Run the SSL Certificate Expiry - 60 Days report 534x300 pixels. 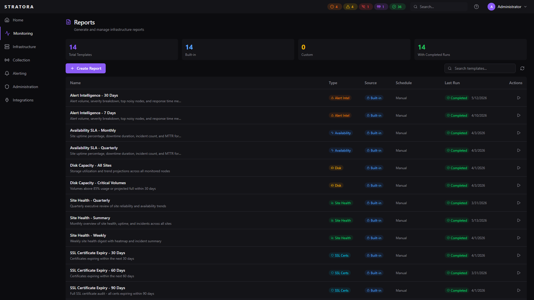(x=519, y=273)
